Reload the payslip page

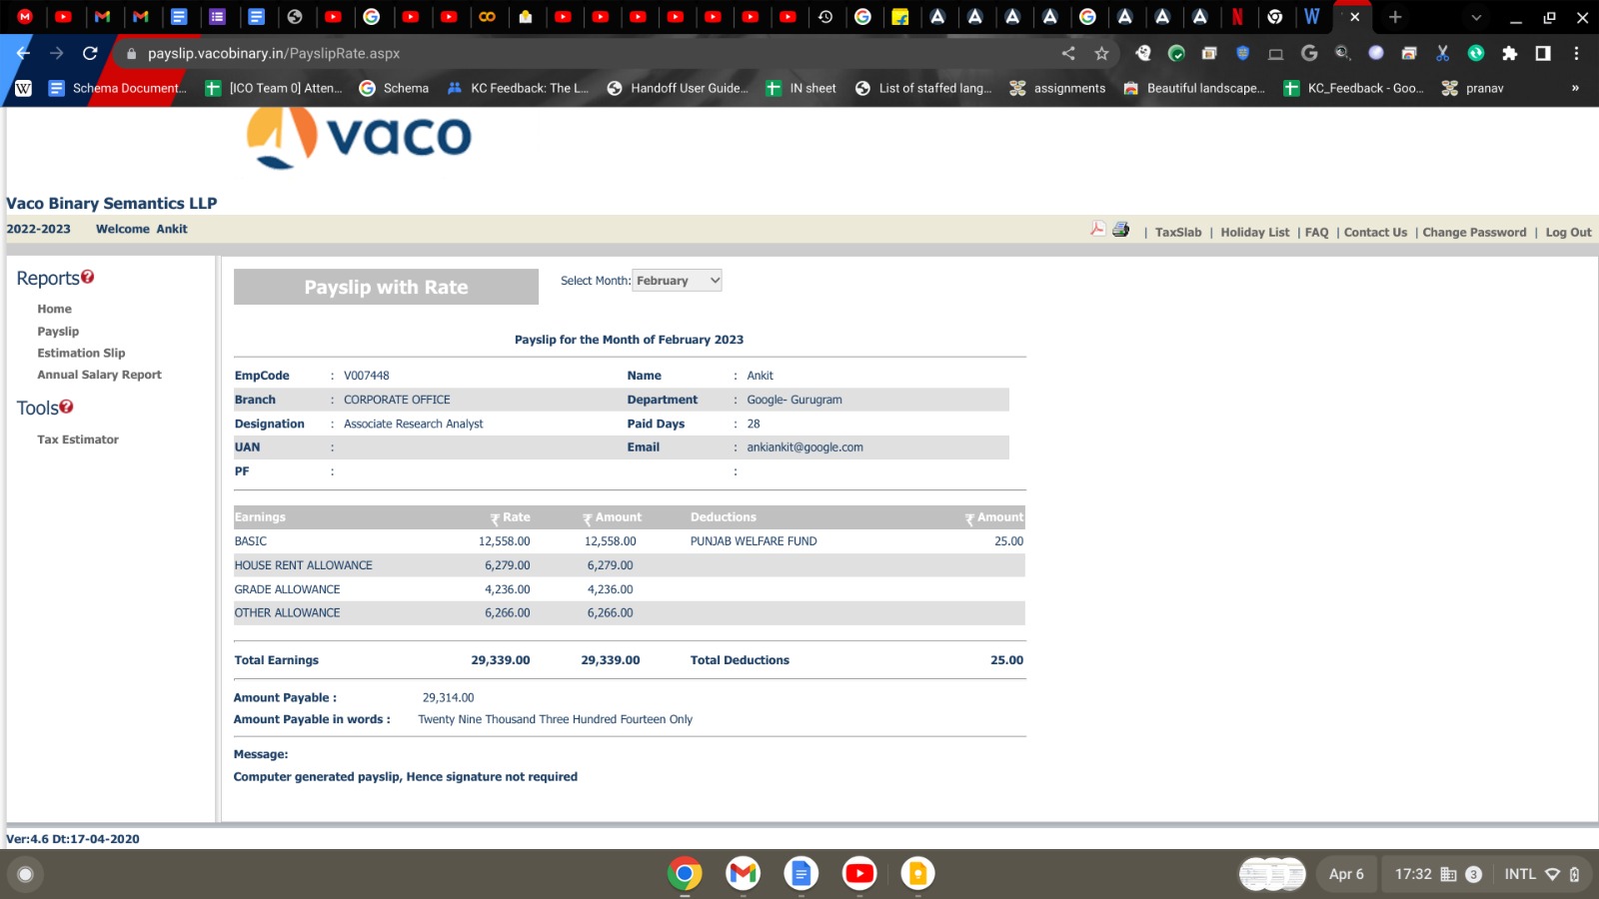(x=90, y=54)
